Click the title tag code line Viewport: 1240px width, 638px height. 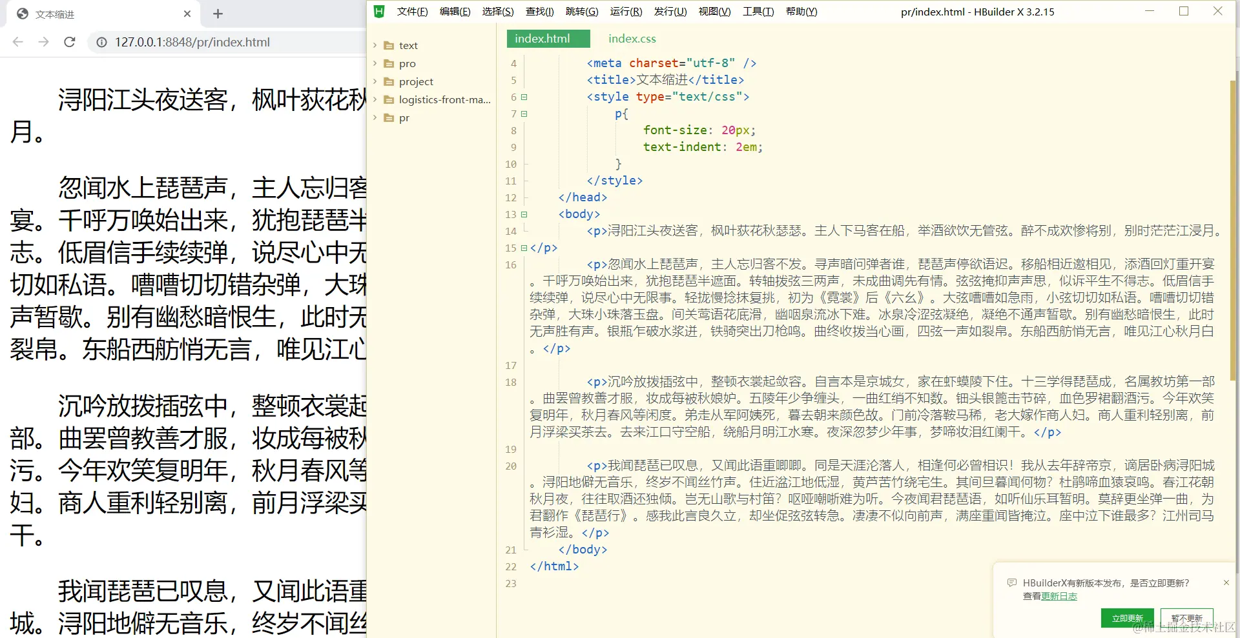coord(665,80)
